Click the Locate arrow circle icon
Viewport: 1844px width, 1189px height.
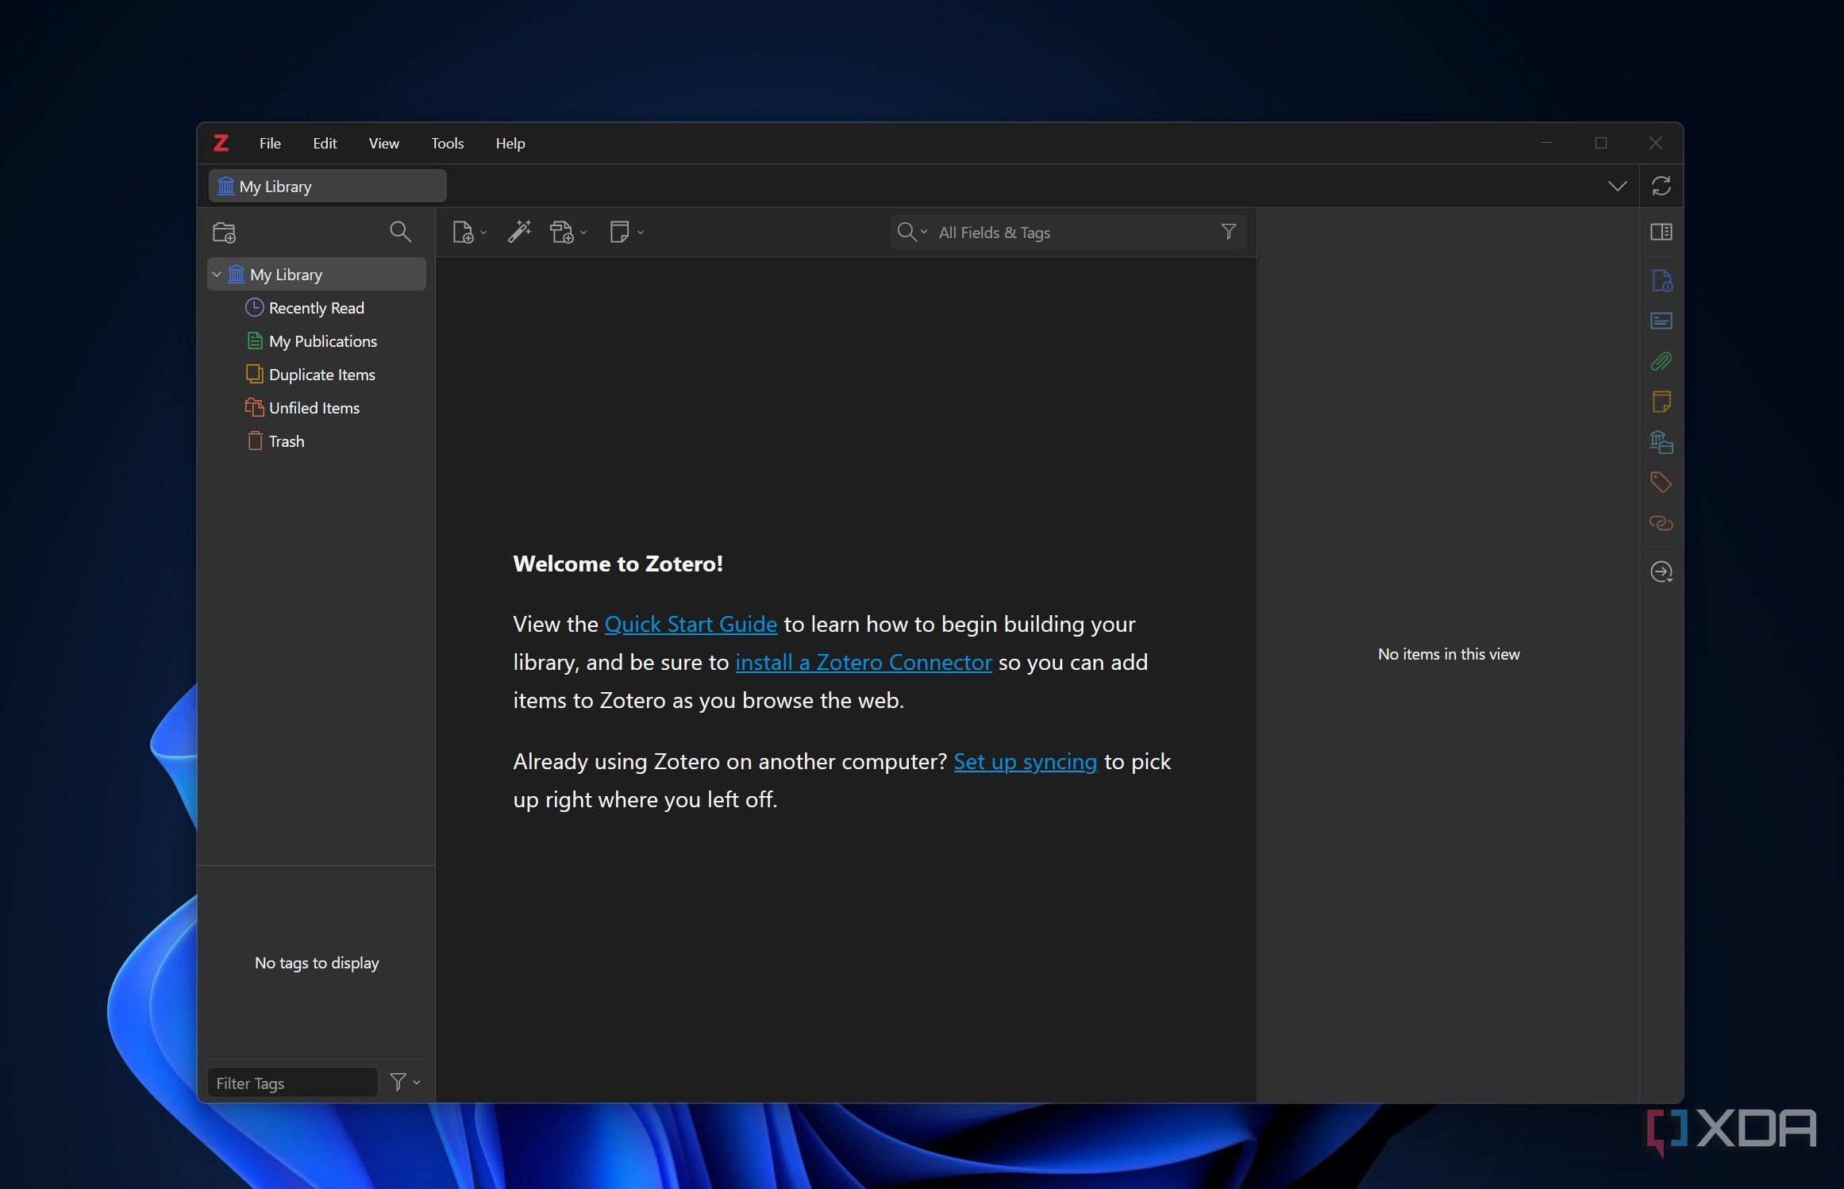pyautogui.click(x=1661, y=571)
